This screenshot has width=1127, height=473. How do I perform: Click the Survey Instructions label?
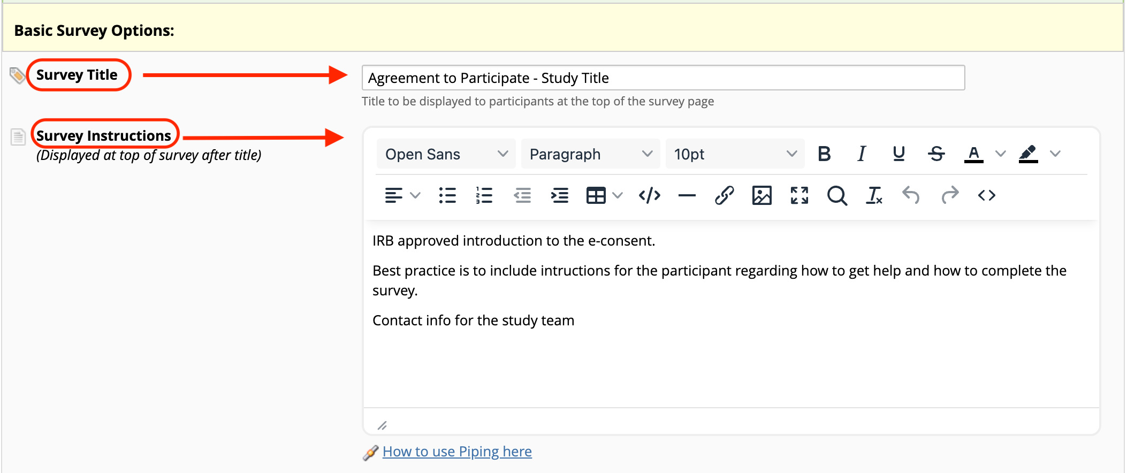click(x=103, y=136)
